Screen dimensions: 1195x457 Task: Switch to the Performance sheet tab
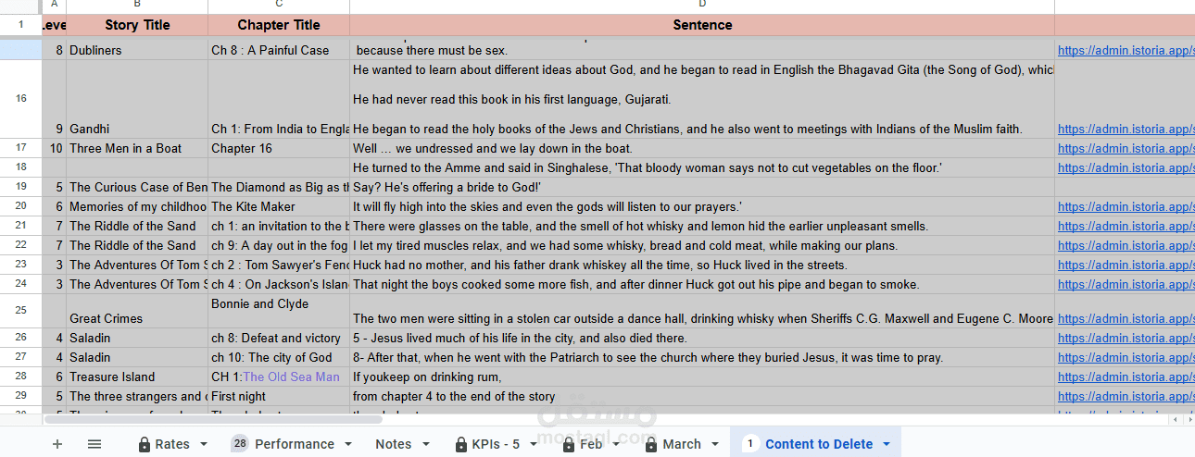click(x=295, y=444)
